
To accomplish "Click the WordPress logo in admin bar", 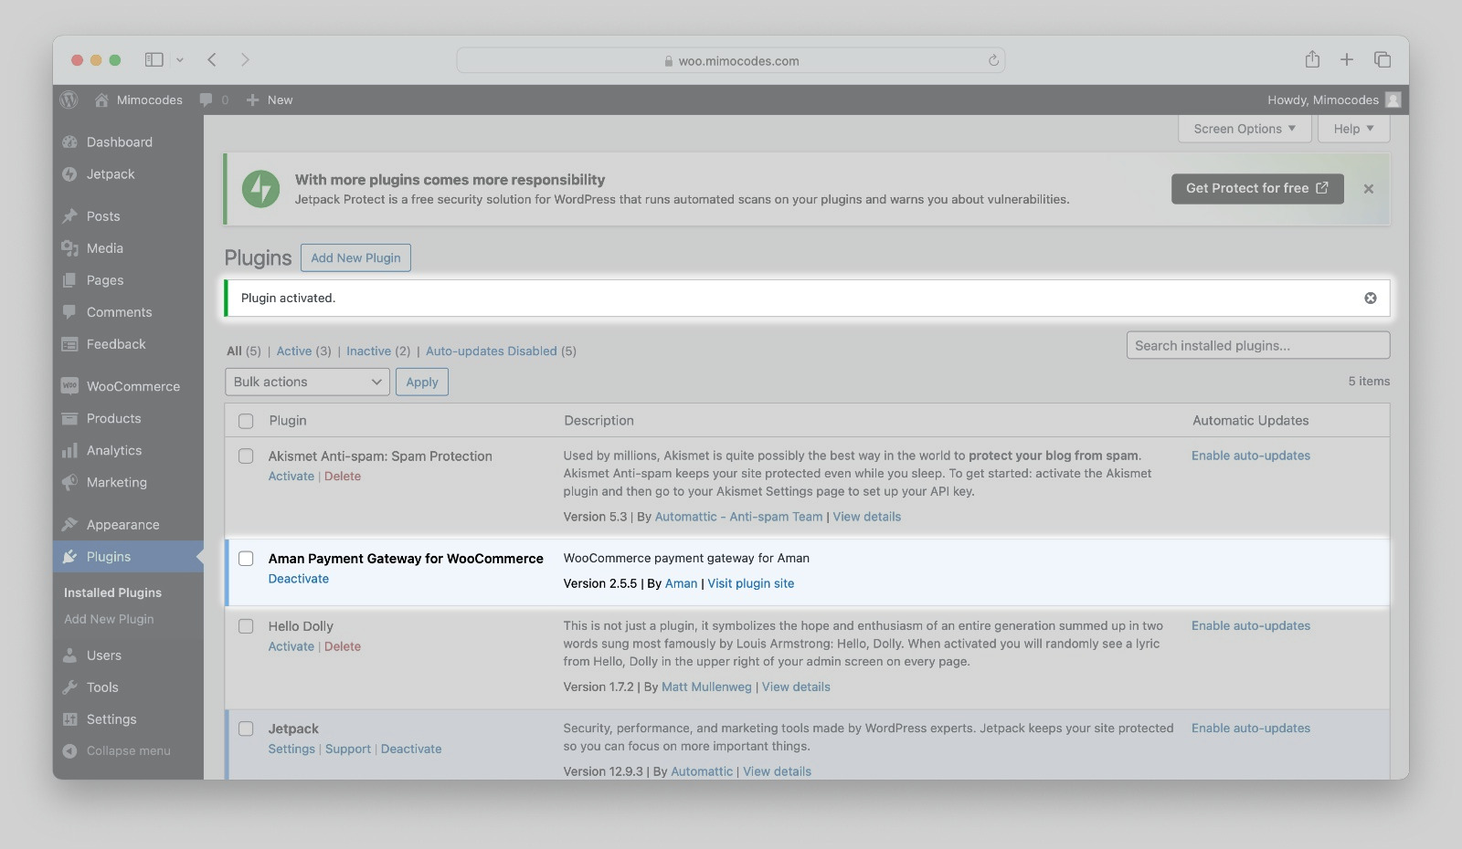I will click(69, 100).
